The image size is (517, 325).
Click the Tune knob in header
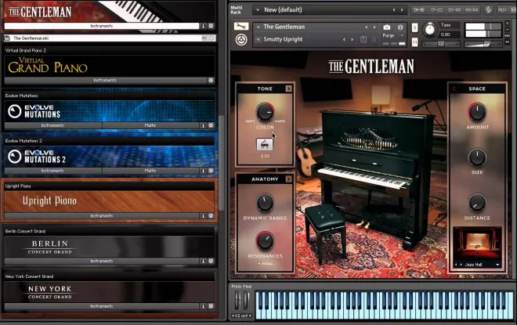pos(429,30)
